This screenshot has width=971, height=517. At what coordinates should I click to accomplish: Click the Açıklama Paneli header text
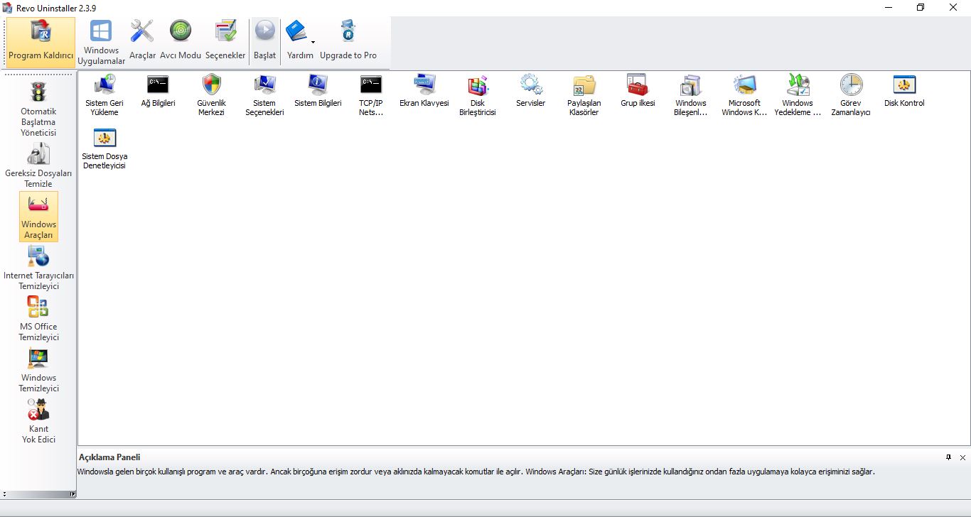(109, 457)
